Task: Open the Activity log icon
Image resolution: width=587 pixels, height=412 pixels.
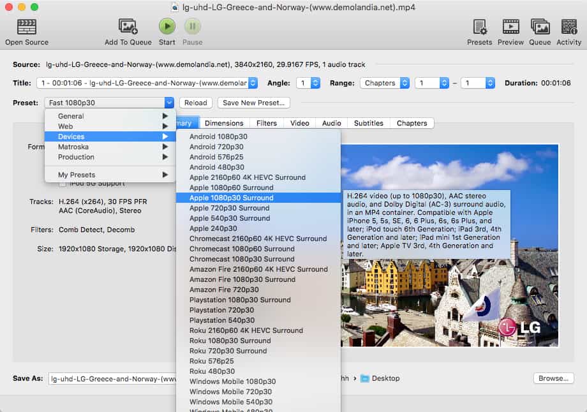Action: (x=569, y=27)
